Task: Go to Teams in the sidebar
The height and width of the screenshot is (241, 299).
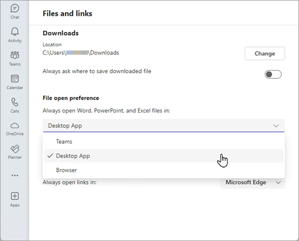Action: (15, 58)
